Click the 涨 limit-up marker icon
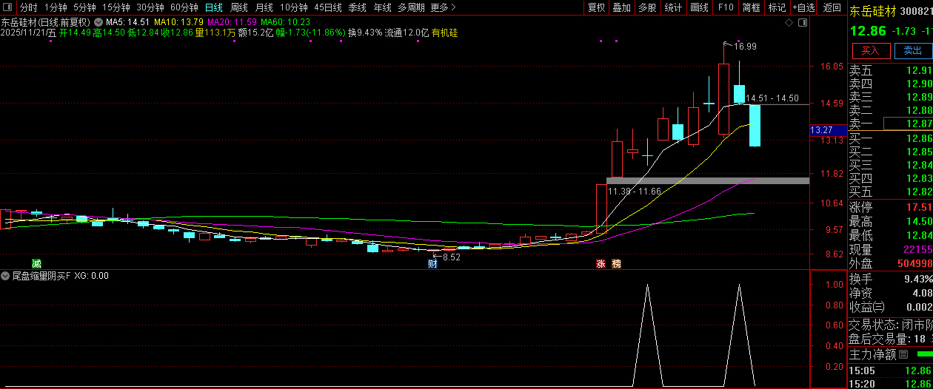Screen dimensions: 933x389 (601, 263)
